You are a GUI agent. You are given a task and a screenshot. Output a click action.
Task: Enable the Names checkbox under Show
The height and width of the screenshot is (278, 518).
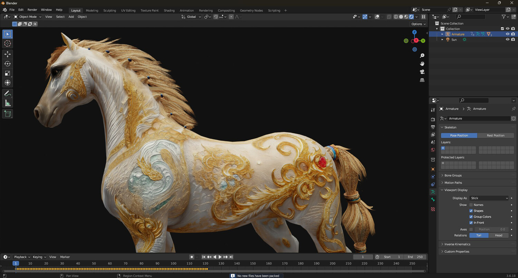(x=471, y=205)
